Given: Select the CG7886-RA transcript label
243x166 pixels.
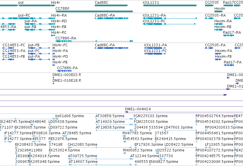Looking at the screenshot, I should 66,38.
